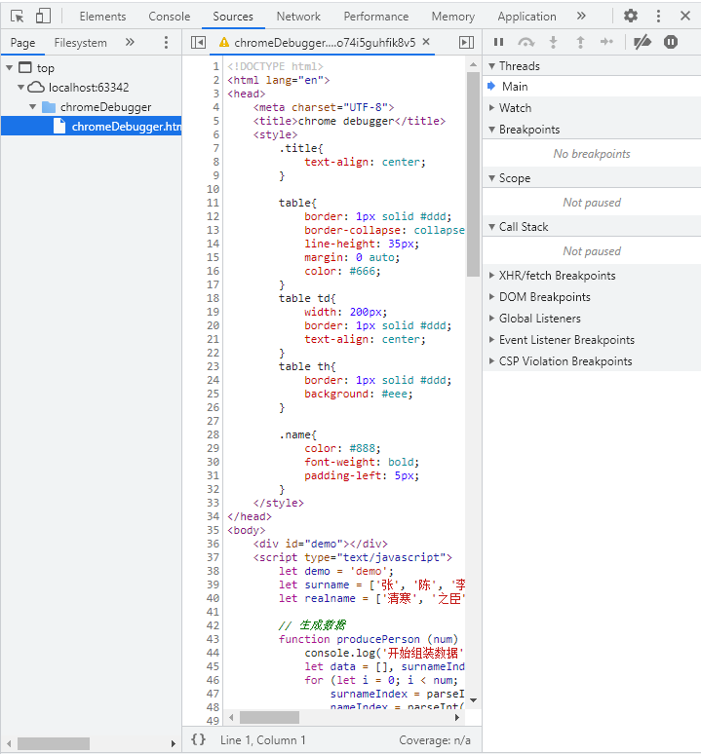Open the Elements tab
701x754 pixels.
click(x=102, y=17)
